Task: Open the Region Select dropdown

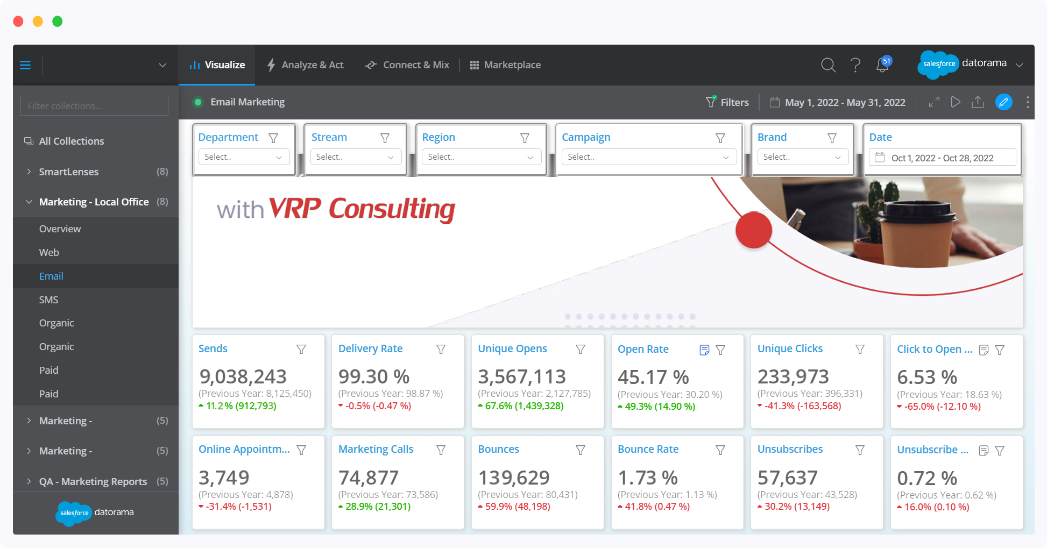Action: coord(482,157)
